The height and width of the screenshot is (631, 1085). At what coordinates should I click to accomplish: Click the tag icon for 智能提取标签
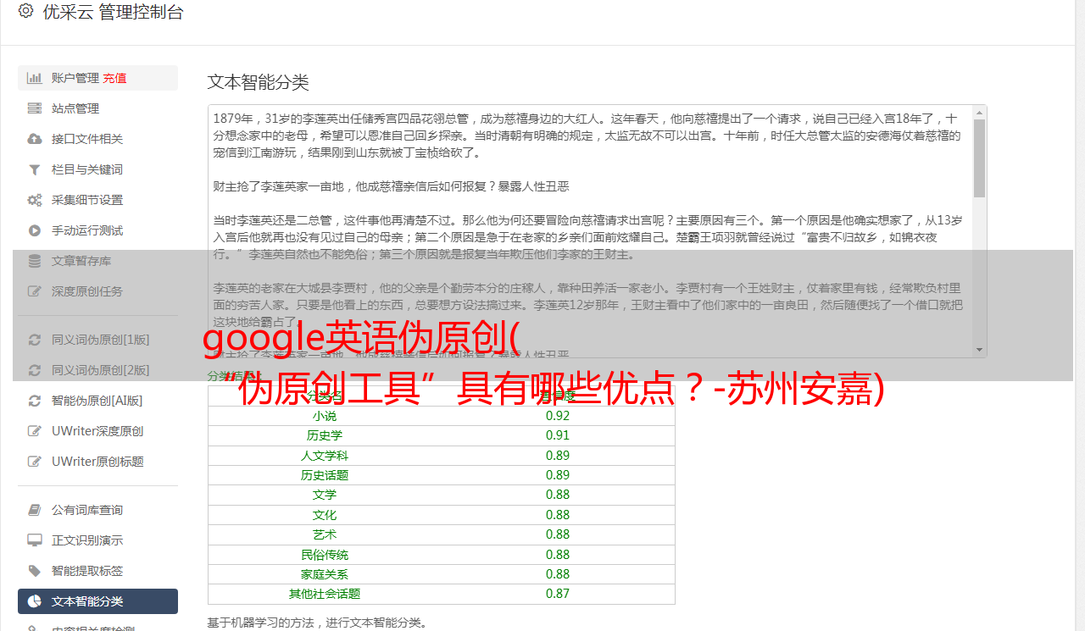[35, 571]
